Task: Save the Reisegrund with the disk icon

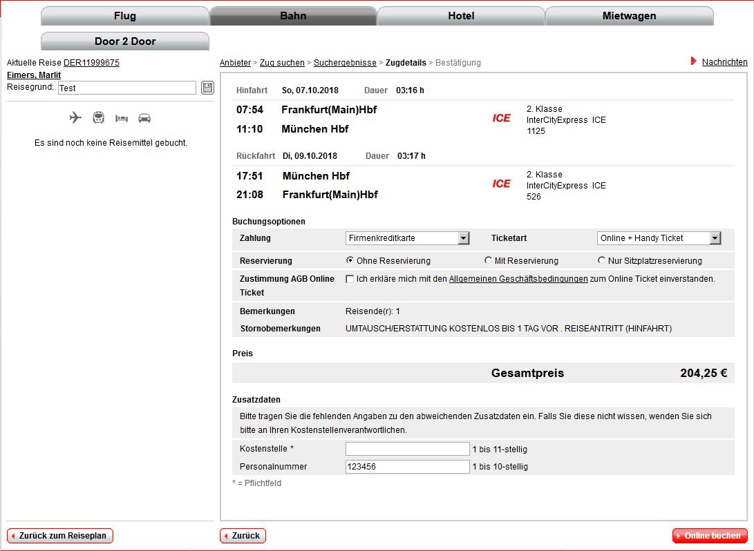Action: 208,88
